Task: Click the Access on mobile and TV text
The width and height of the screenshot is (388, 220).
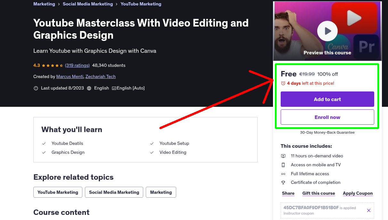Action: [x=316, y=165]
